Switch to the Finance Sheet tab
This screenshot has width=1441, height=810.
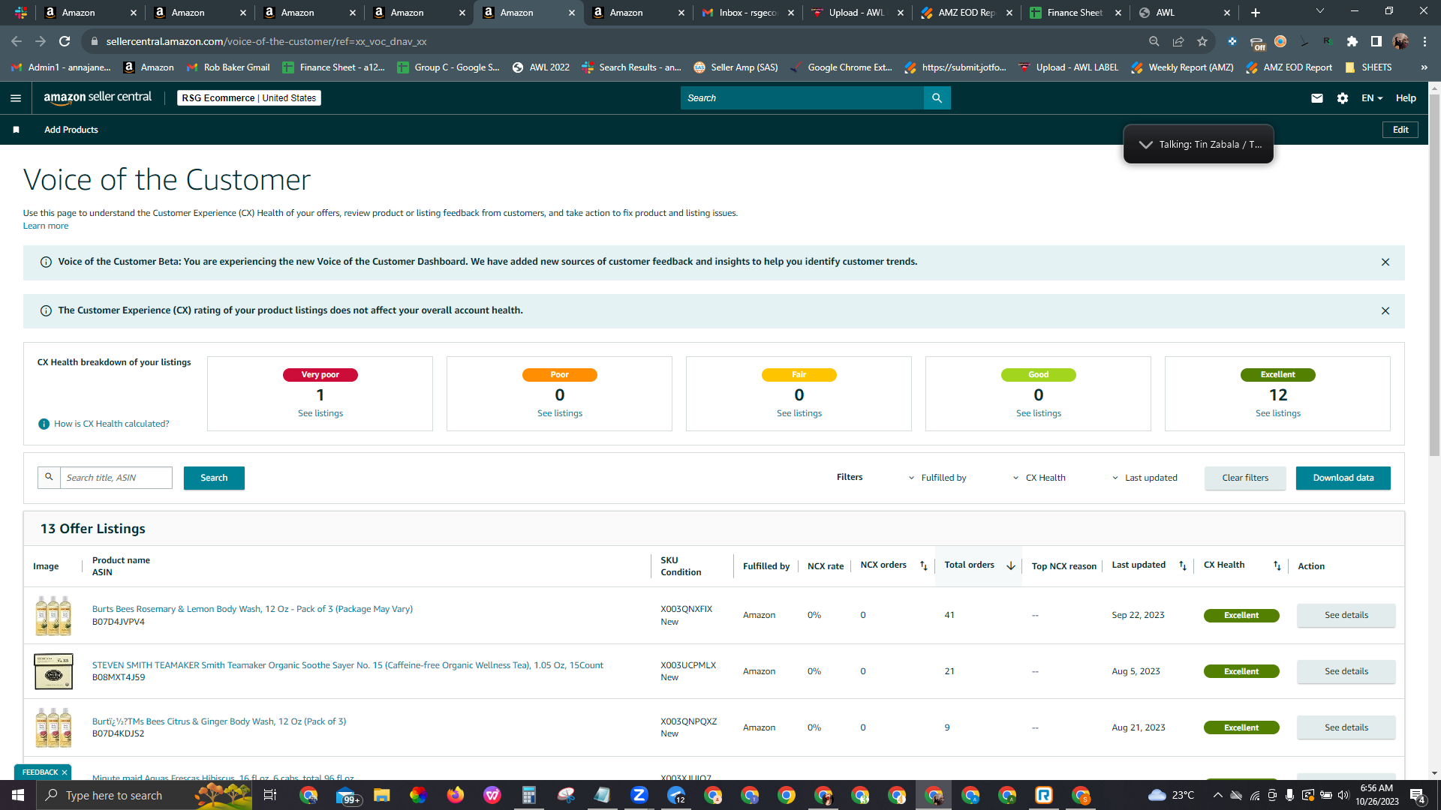[1076, 13]
